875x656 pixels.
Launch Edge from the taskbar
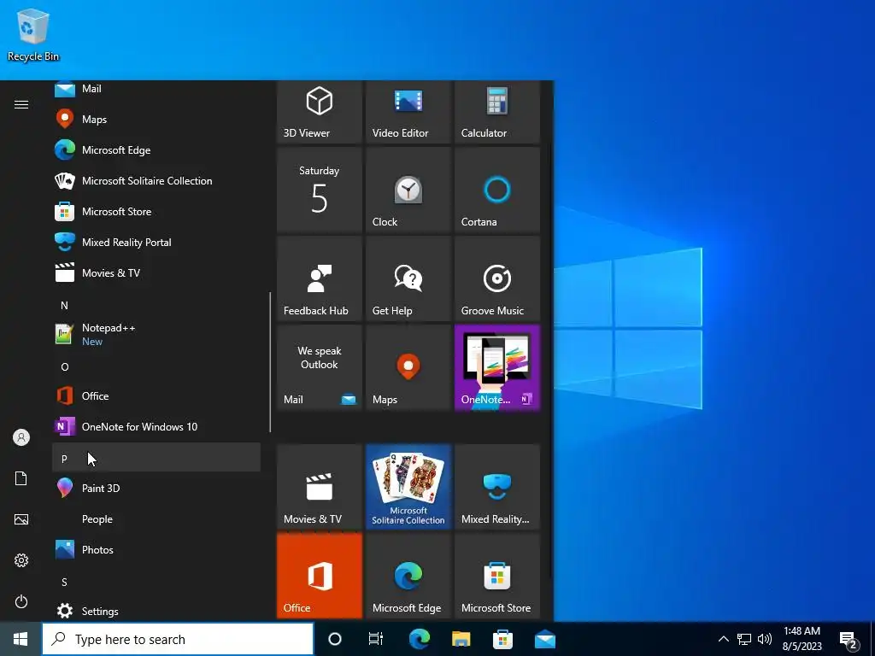tap(419, 639)
